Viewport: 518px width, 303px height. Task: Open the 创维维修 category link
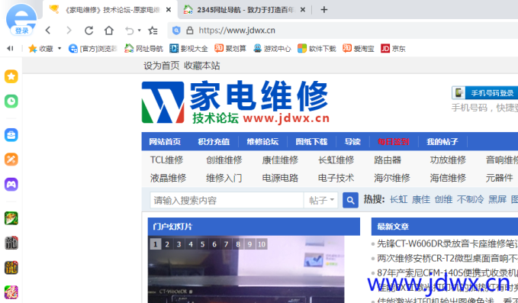(x=224, y=160)
